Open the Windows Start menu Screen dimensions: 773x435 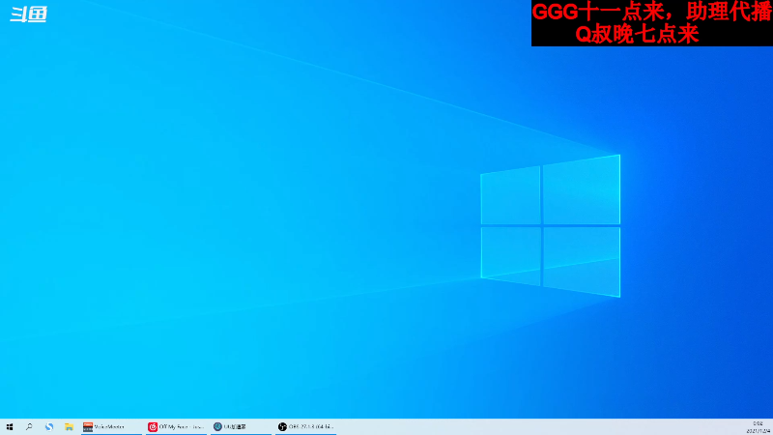point(10,426)
